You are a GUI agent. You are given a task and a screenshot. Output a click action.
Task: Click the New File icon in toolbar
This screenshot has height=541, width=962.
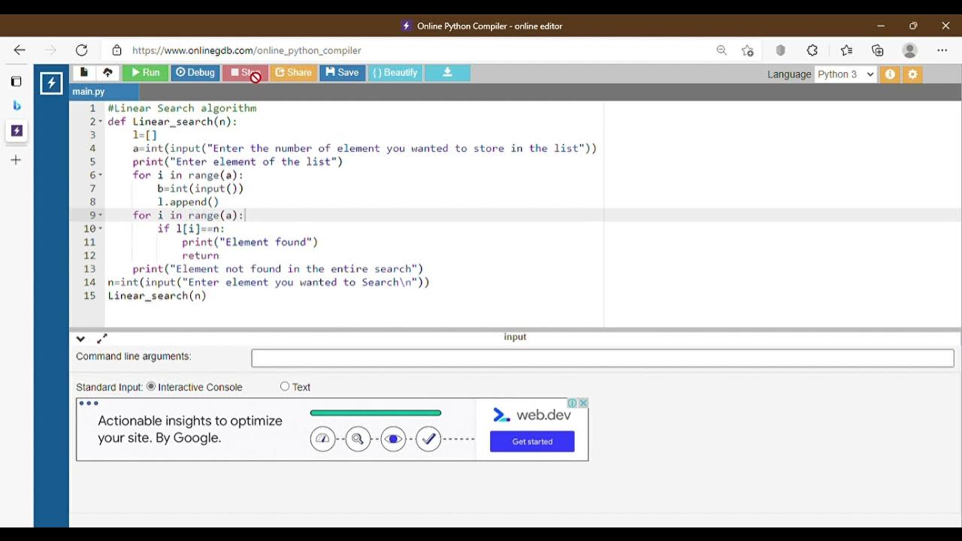84,73
